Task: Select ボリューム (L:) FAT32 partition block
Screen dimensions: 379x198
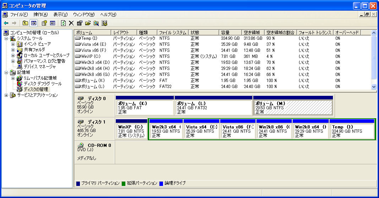Action: click(x=213, y=105)
